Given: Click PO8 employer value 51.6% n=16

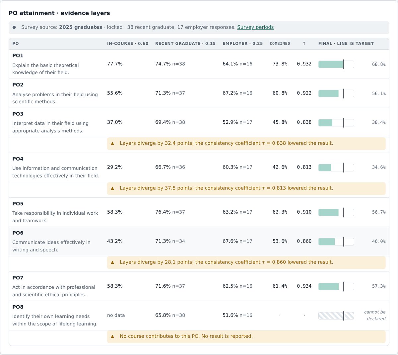Looking at the screenshot, I should (237, 315).
